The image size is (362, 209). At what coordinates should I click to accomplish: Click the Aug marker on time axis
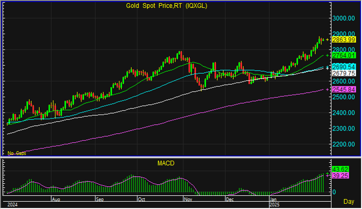(56, 200)
